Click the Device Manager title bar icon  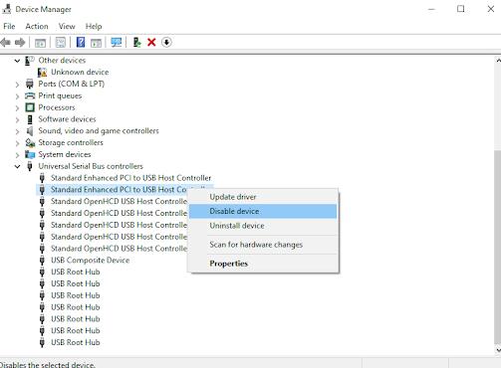[x=6, y=9]
